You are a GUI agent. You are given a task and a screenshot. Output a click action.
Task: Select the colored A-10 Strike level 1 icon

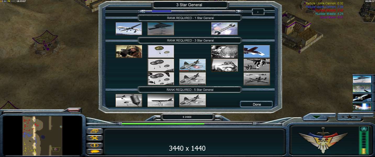click(257, 52)
